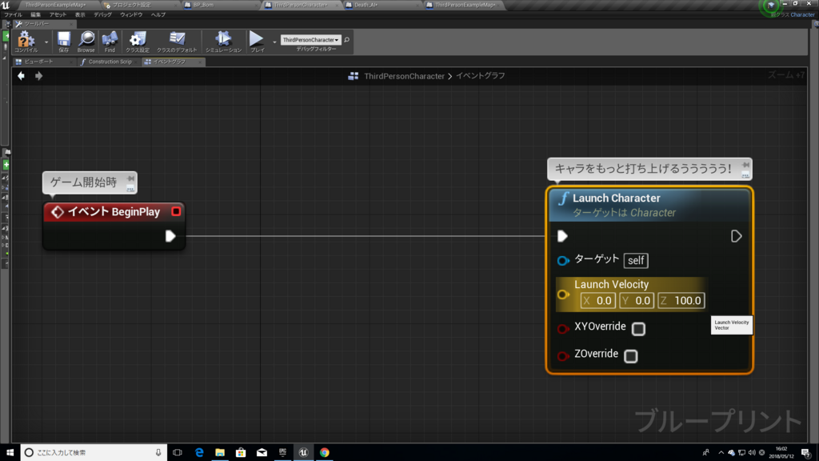Screen dimensions: 819x461
Task: Open the ヘルプ menu
Action: [158, 14]
